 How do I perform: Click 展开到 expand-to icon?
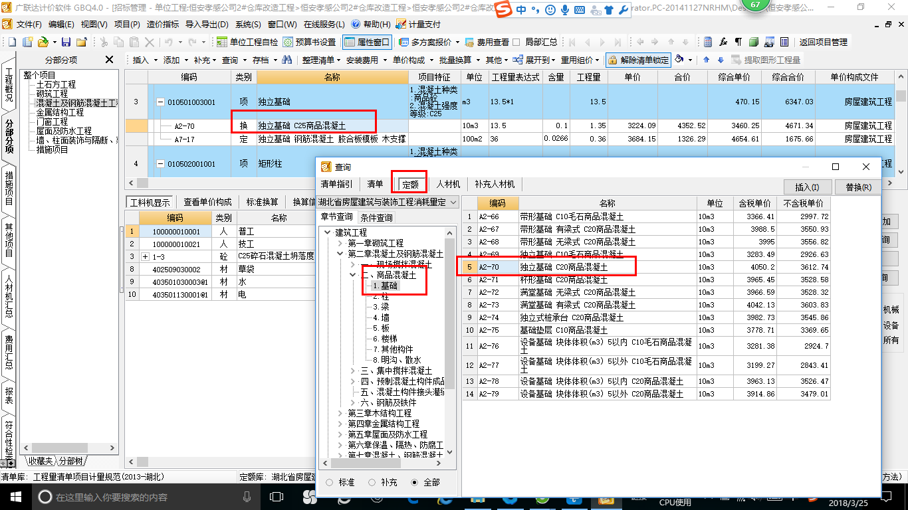(x=519, y=60)
